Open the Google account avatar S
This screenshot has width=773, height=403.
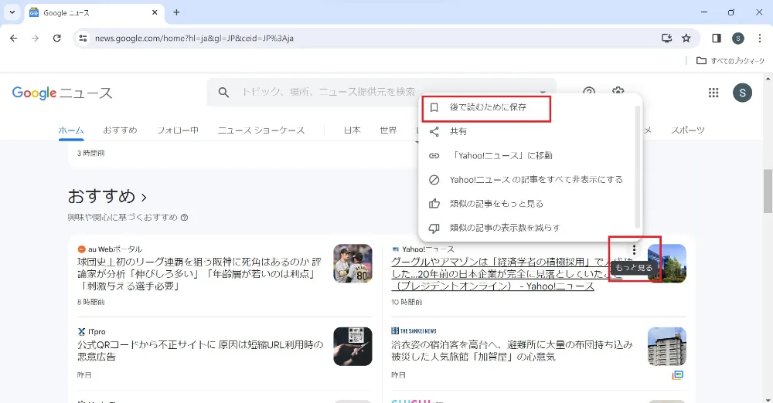(742, 93)
